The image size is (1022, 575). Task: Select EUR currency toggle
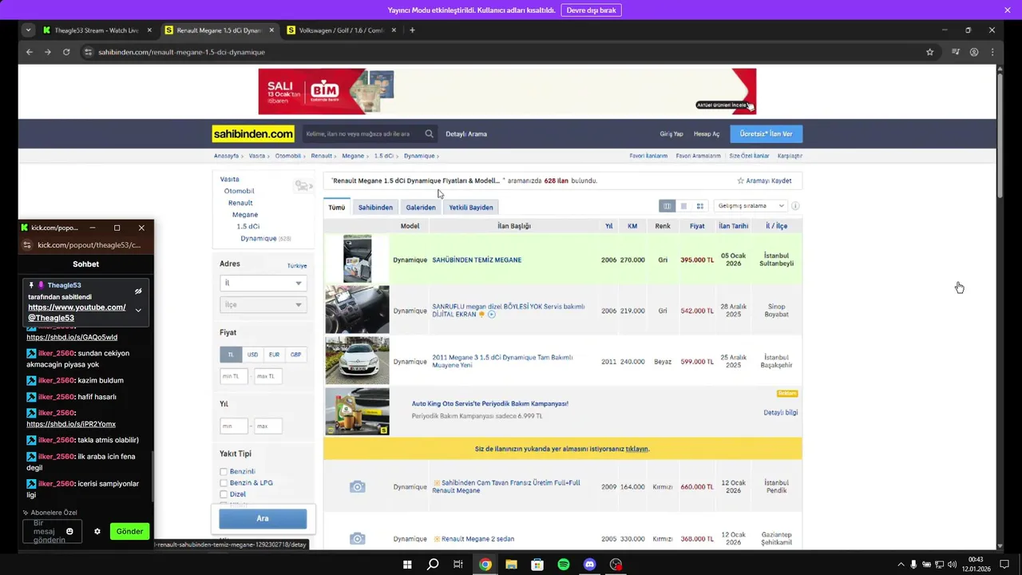[x=274, y=355]
